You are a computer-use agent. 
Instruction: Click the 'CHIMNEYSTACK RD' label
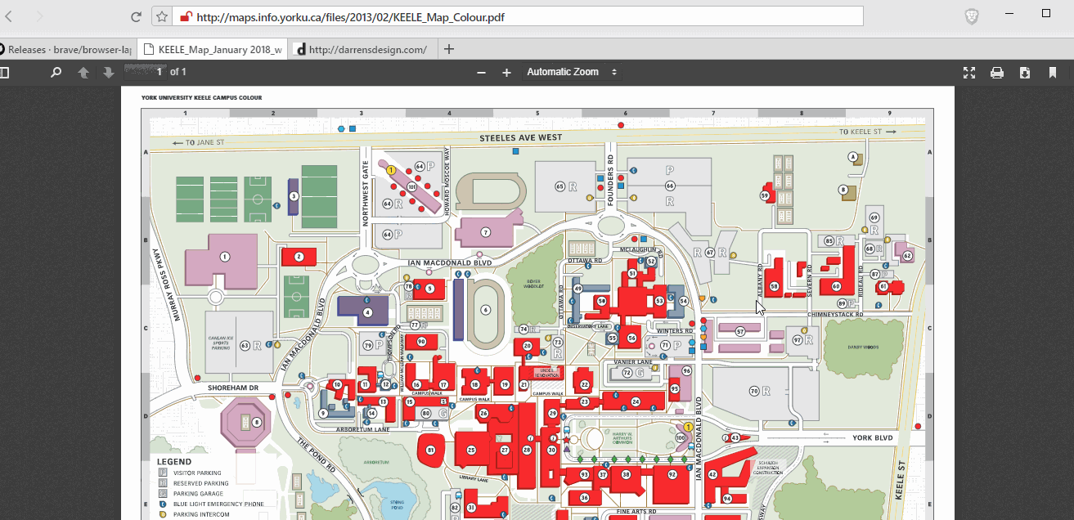pyautogui.click(x=834, y=314)
